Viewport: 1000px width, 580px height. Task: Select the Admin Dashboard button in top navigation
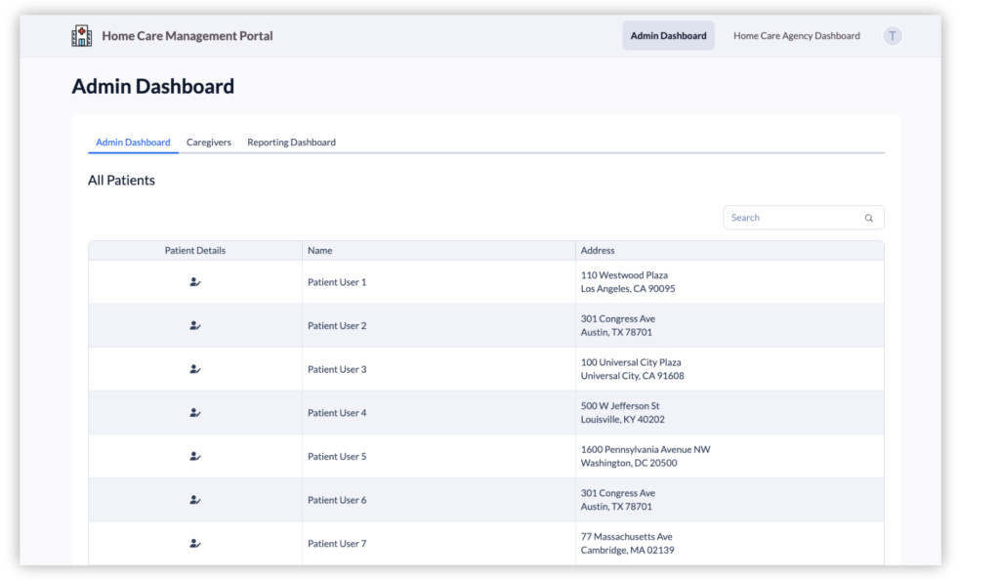point(668,36)
